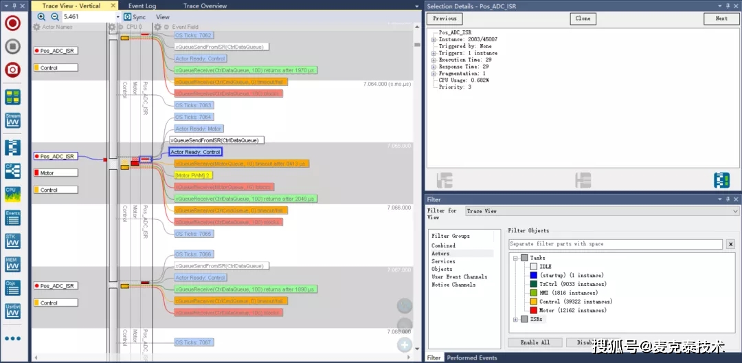Expand the Fragmentation: 1 node
The height and width of the screenshot is (363, 742).
[434, 74]
